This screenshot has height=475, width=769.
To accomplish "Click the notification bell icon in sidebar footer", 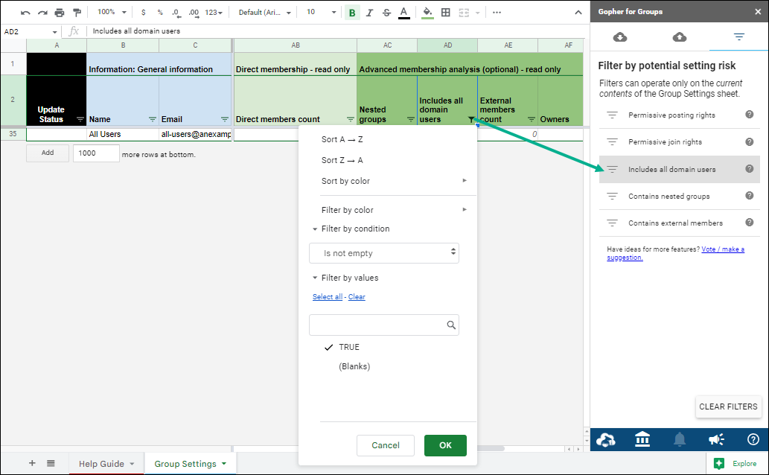I will click(x=679, y=440).
